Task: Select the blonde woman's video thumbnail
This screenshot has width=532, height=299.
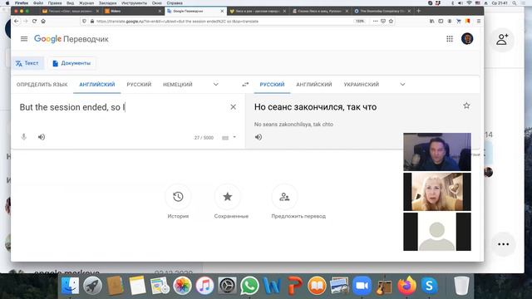Action: click(437, 192)
